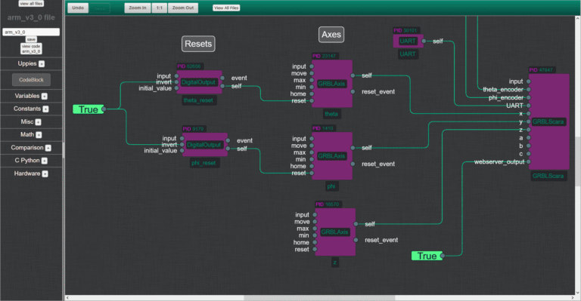This screenshot has width=581, height=301.
Task: Click the theta_reset event output port
Action: coord(222,78)
